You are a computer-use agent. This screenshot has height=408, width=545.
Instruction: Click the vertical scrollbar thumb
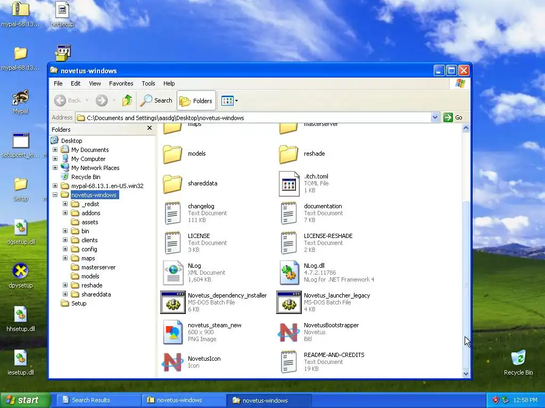tap(466, 285)
